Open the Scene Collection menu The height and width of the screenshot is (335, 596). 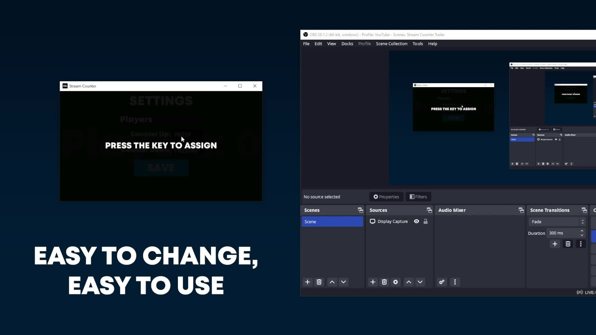pos(391,44)
